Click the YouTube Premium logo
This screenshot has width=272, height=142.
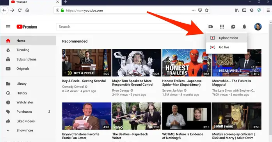(27, 27)
